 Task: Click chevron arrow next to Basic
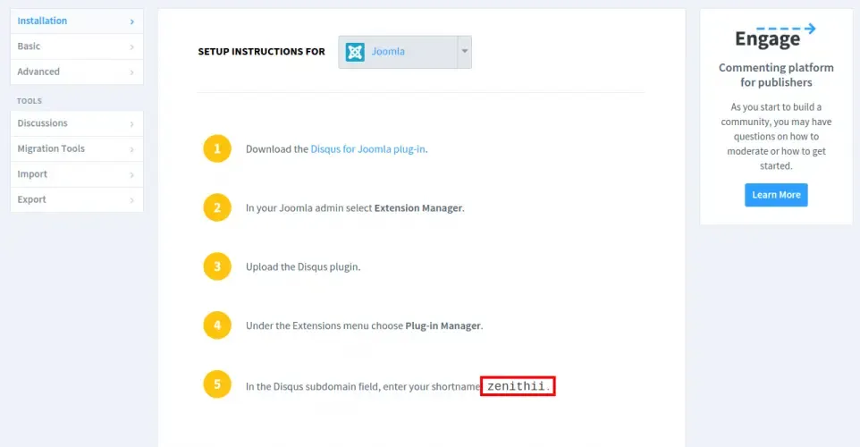(x=131, y=47)
